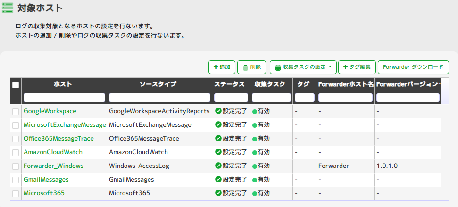Viewport: 458px width, 207px height.
Task: Focus the Forwarderホスト名 filter field
Action: pyautogui.click(x=345, y=98)
